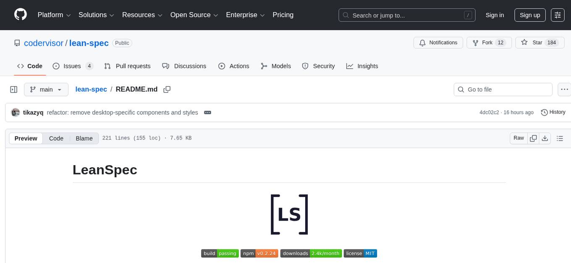Switch to the Issues tab
This screenshot has height=263, width=571.
pyautogui.click(x=73, y=66)
